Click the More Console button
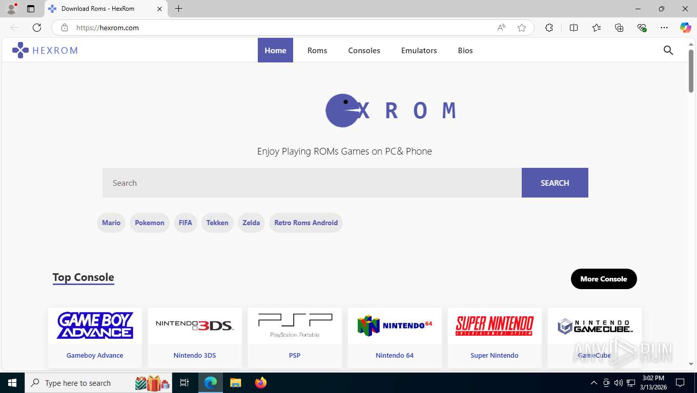The image size is (697, 393). point(604,279)
